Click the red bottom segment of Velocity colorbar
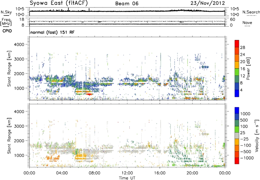Viewport: 260px width, 180px height. (237, 161)
